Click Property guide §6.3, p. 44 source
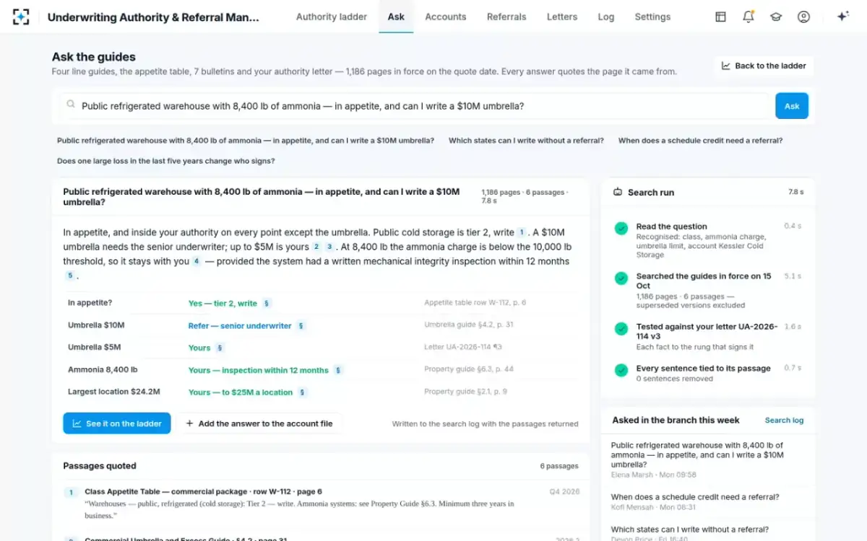Image resolution: width=867 pixels, height=541 pixels. [x=468, y=369]
